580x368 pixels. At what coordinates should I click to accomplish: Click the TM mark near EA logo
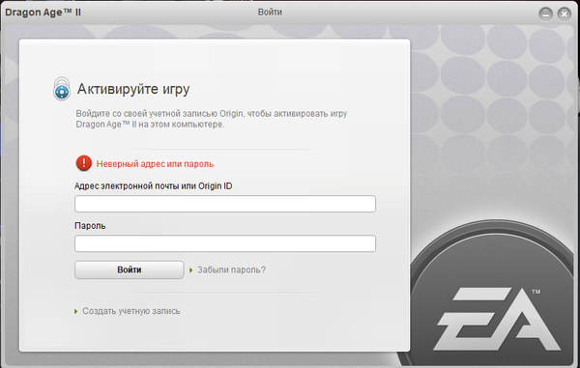(x=536, y=292)
